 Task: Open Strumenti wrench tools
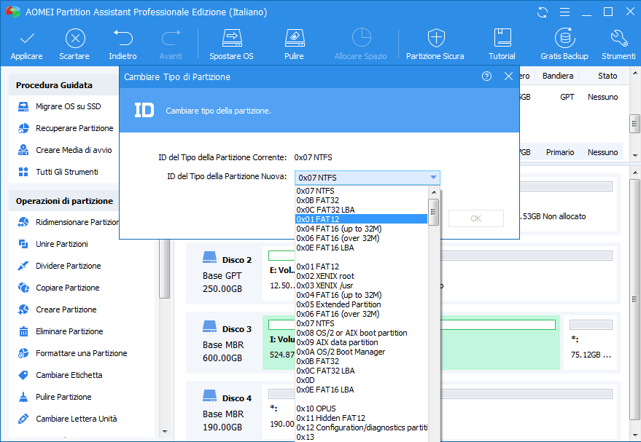618,39
